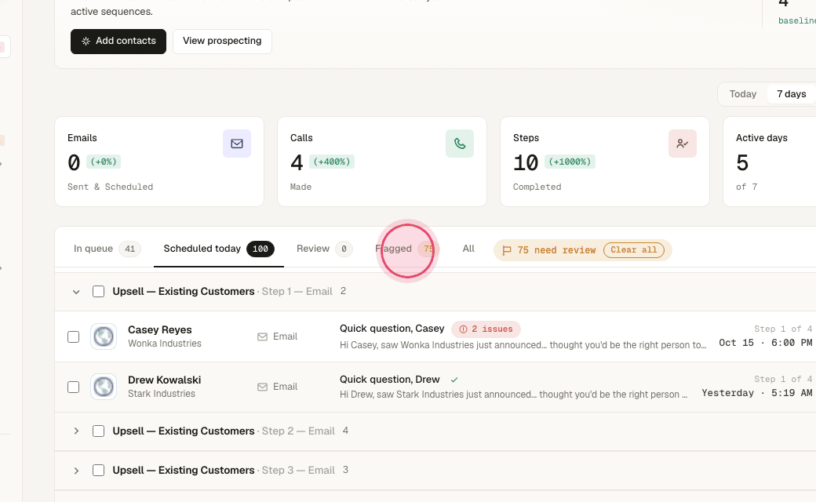Select the 7 days range

(x=791, y=94)
